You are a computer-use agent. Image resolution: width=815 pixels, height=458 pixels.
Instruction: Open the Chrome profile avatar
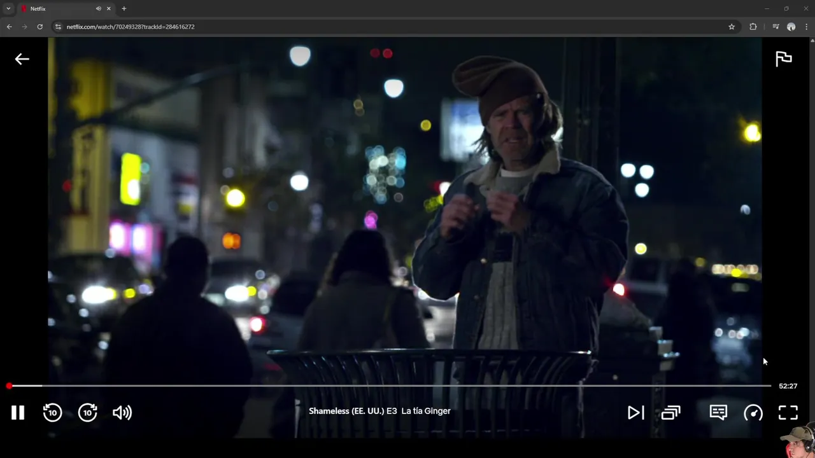pos(791,27)
